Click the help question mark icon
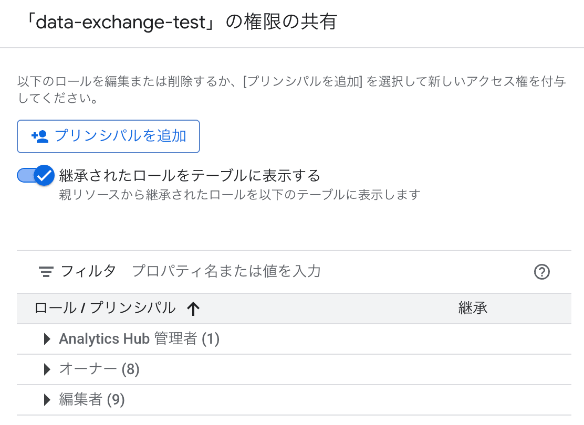Image resolution: width=584 pixels, height=425 pixels. click(x=541, y=272)
